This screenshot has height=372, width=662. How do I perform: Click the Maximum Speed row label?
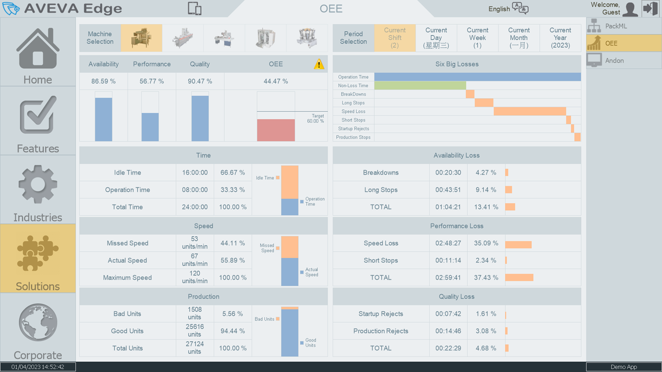click(x=128, y=278)
